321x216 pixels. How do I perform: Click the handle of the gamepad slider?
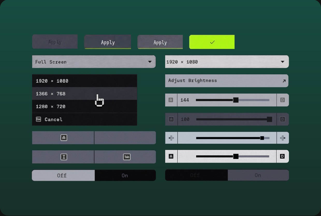(x=262, y=138)
